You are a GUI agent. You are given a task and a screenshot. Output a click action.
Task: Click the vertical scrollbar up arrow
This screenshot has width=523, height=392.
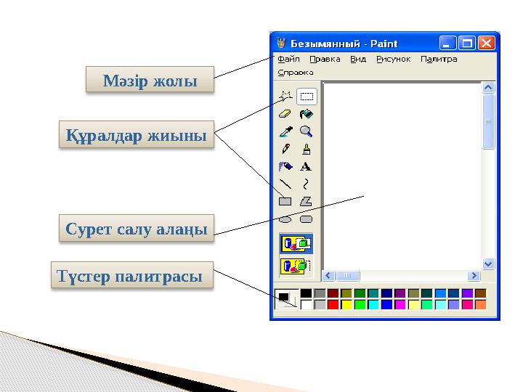[x=488, y=88]
